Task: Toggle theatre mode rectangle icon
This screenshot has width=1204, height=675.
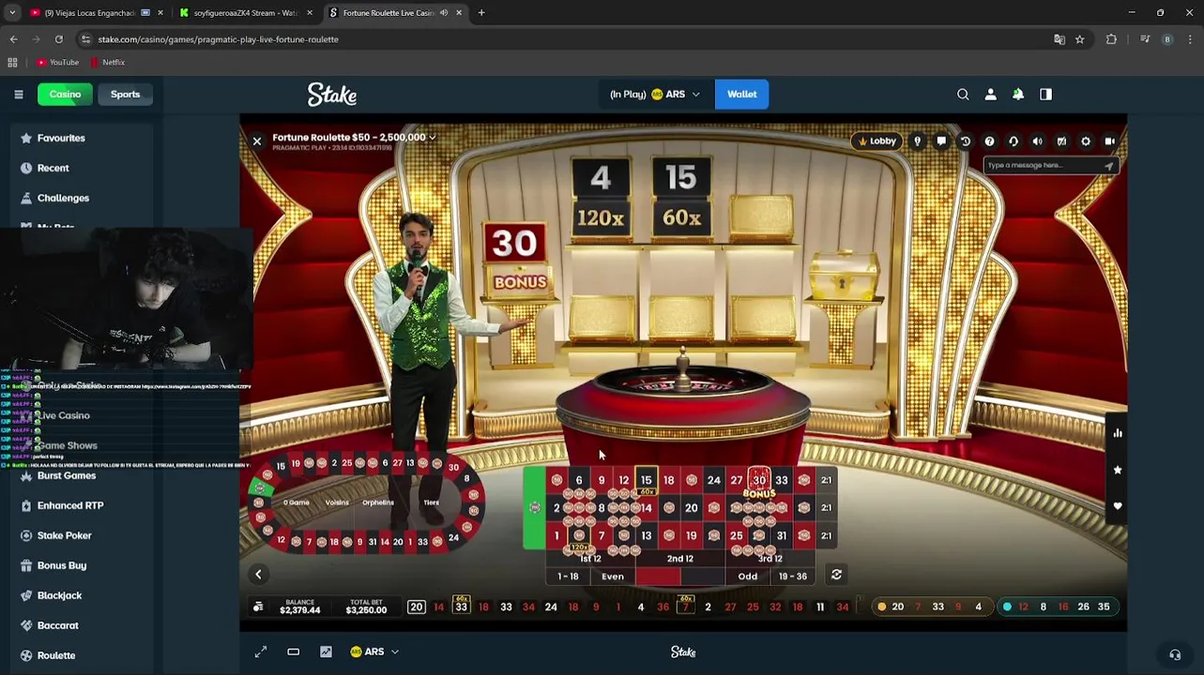Action: click(293, 652)
